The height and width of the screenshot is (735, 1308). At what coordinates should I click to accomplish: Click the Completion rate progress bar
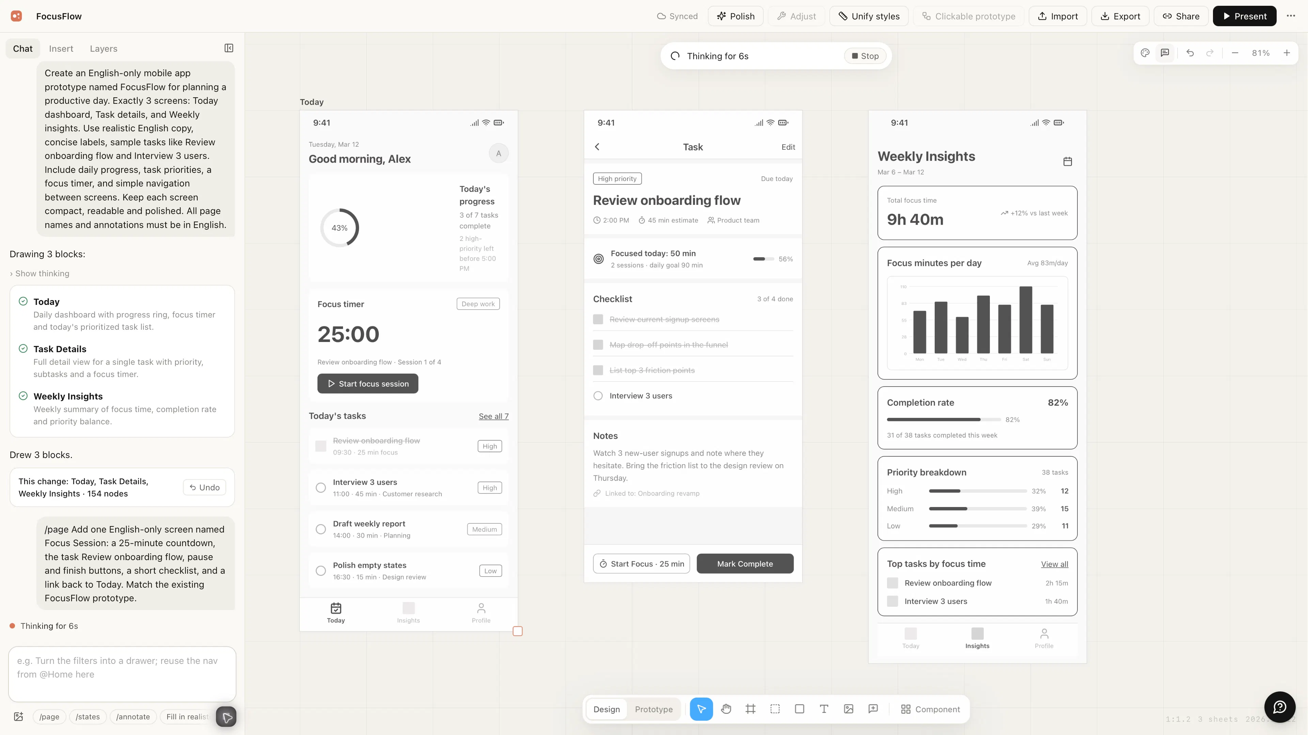944,420
